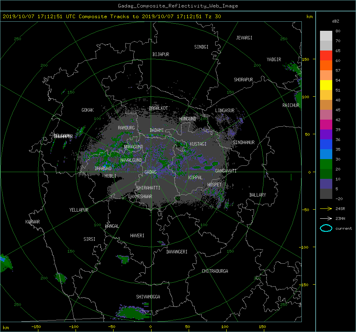This screenshot has height=332, width=356.
Task: Click the KARWAR city label
Action: pyautogui.click(x=32, y=222)
